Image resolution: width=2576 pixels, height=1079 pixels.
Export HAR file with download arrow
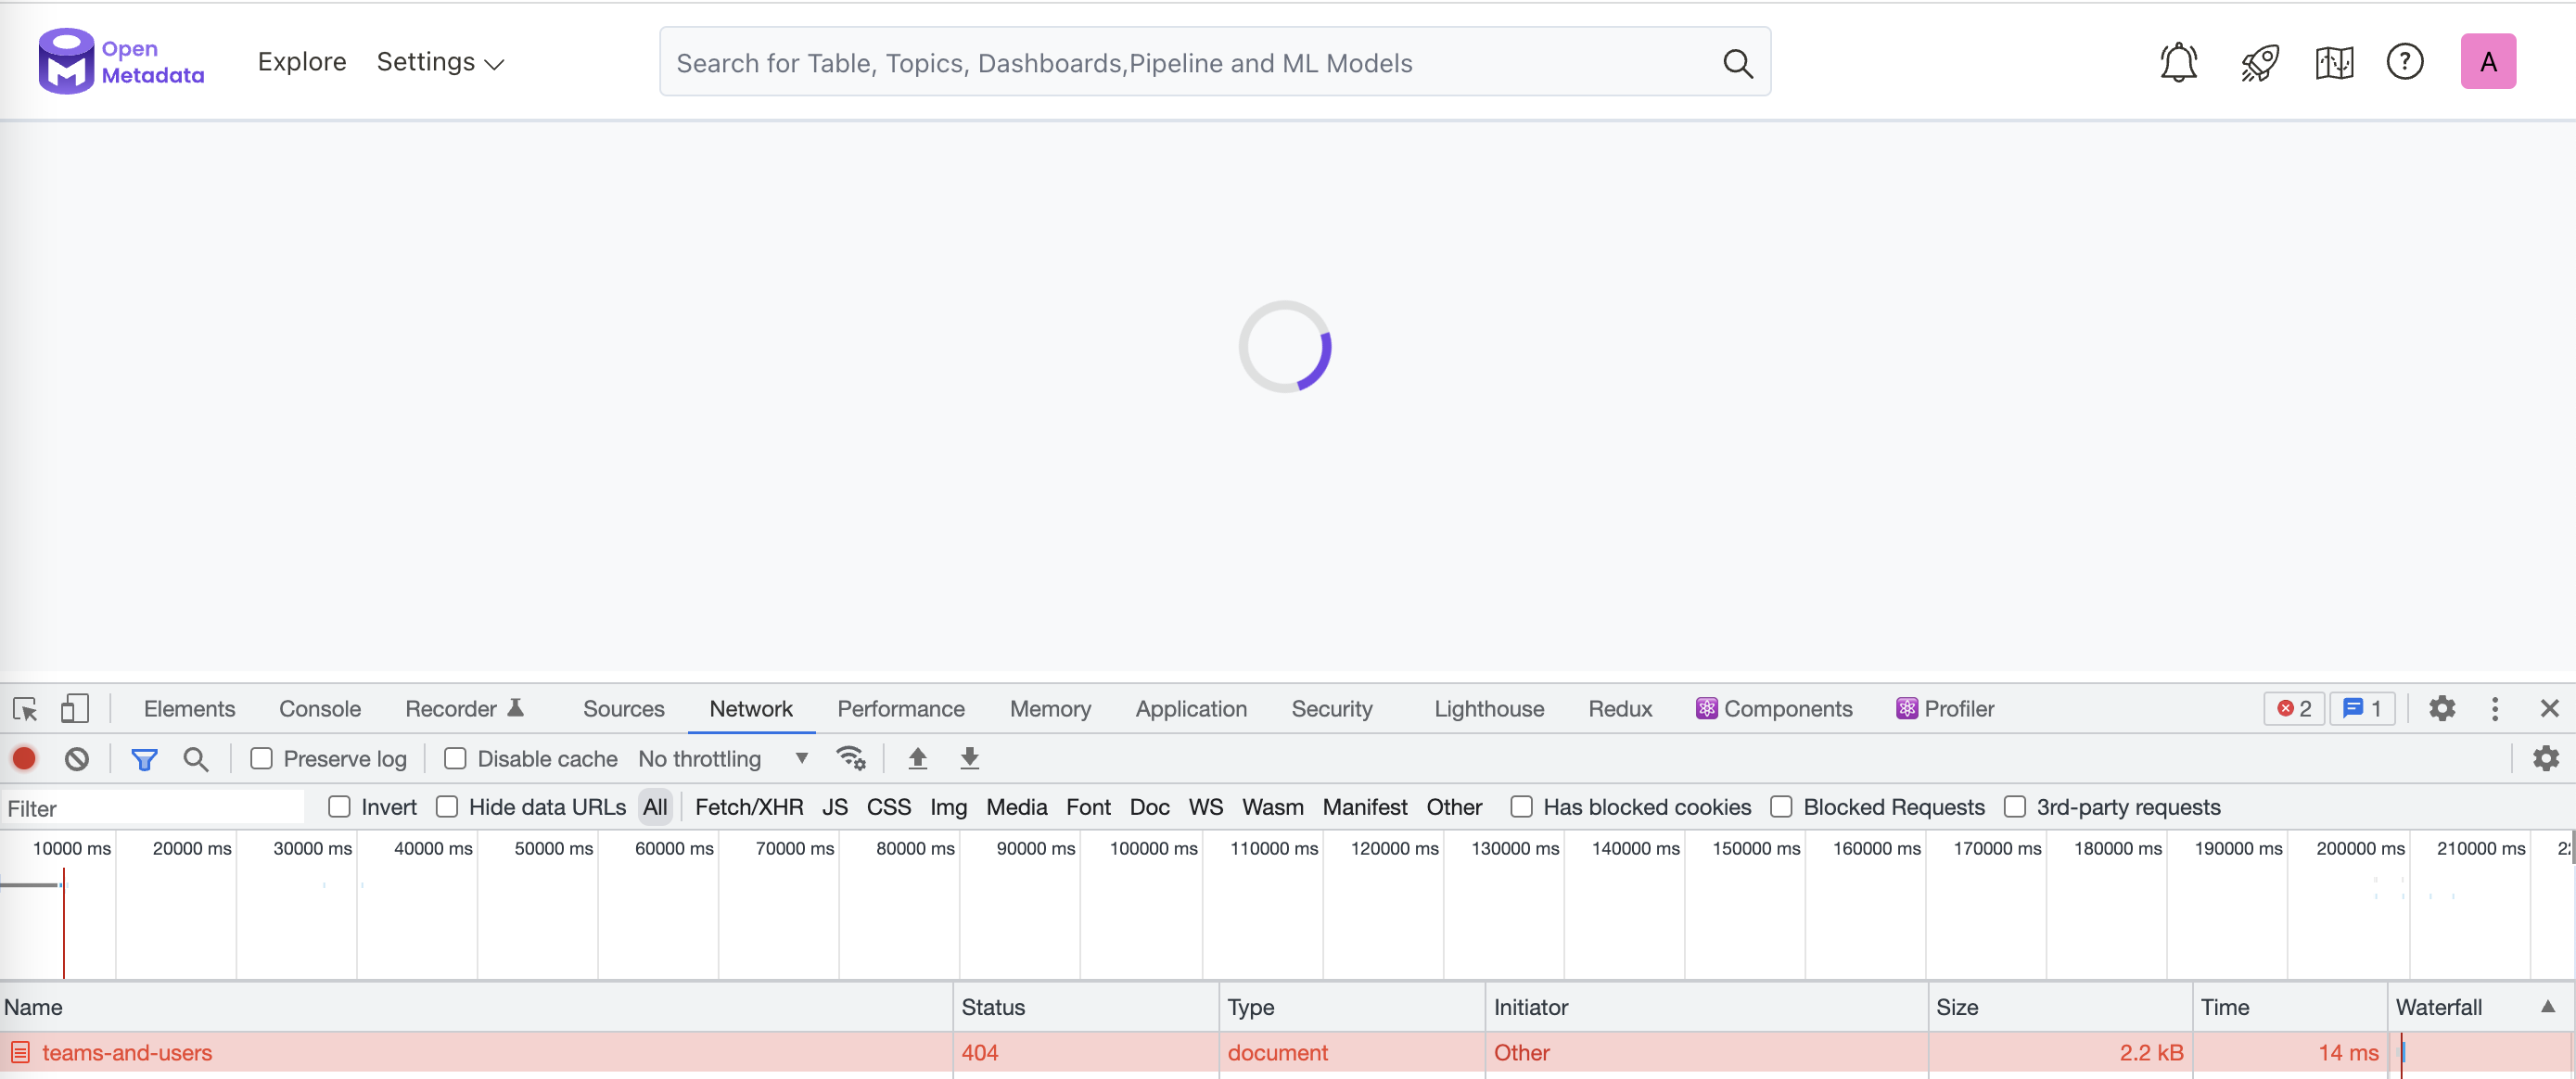pyautogui.click(x=969, y=759)
